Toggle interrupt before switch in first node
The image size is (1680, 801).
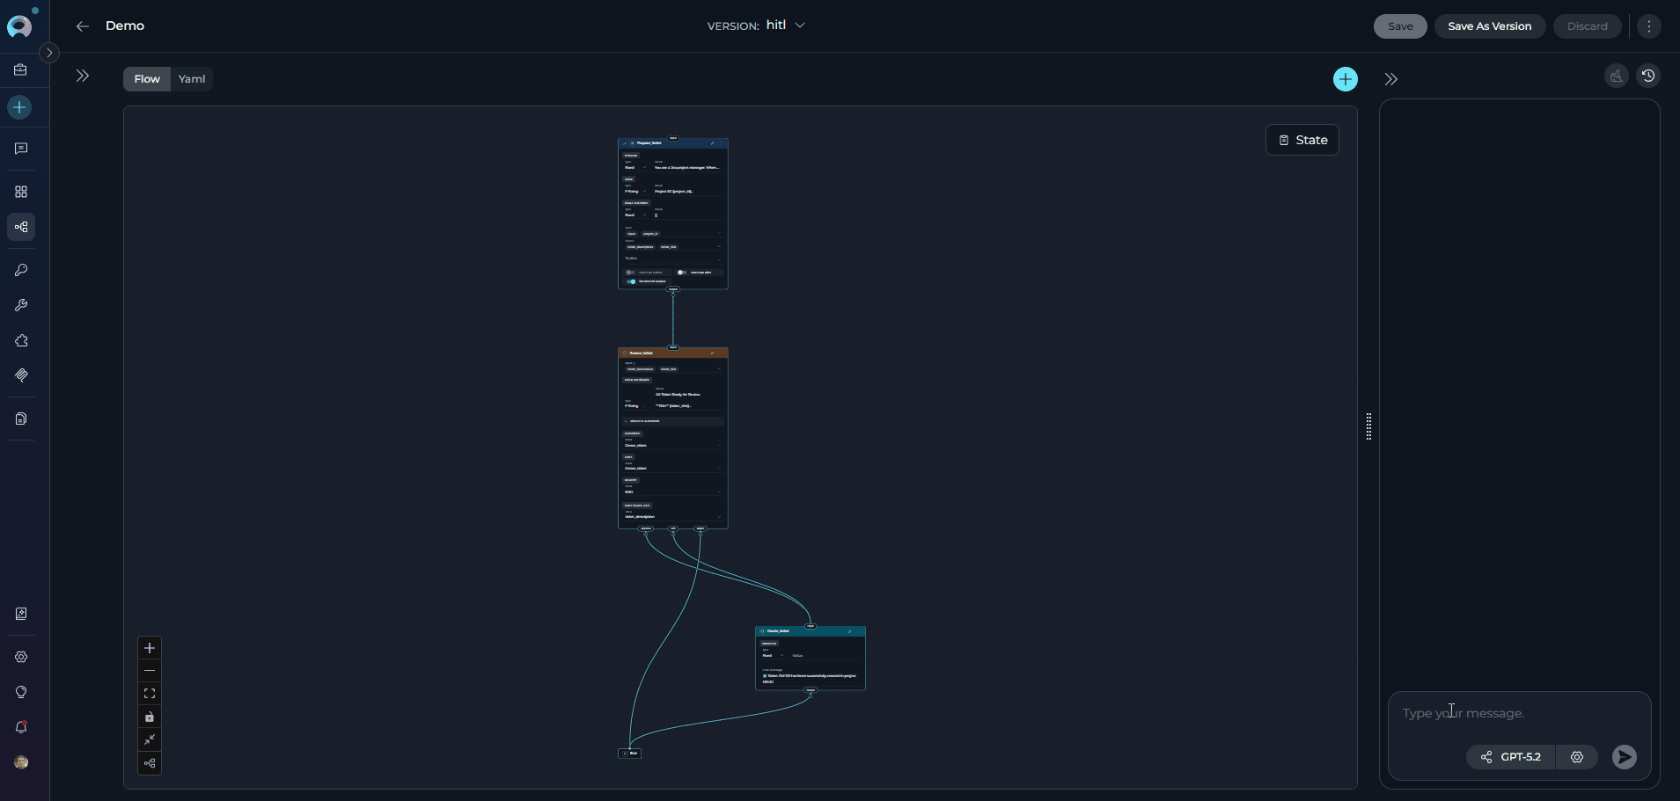[630, 273]
